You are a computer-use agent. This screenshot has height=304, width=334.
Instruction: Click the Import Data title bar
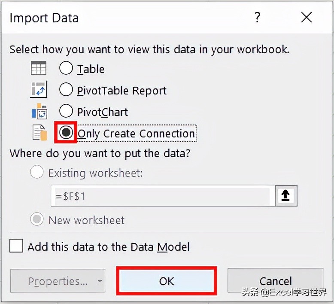128,17
